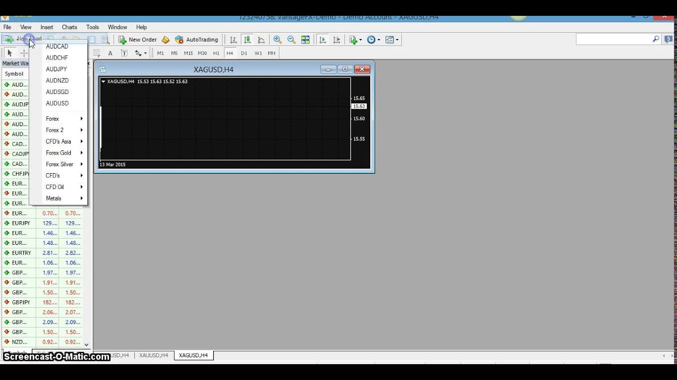Set timeframe to M15
Image resolution: width=677 pixels, height=380 pixels.
click(188, 53)
